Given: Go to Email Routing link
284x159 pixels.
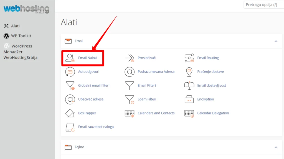Looking at the screenshot, I should point(208,58).
